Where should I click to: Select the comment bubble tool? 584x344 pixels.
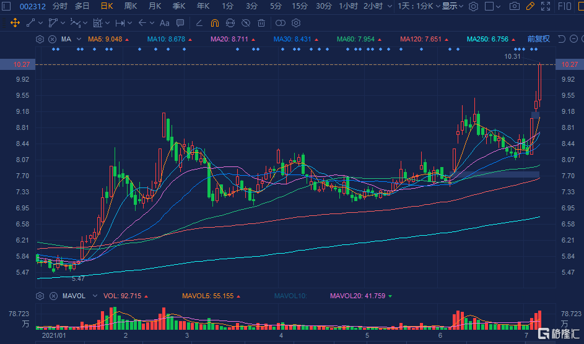coord(180,23)
